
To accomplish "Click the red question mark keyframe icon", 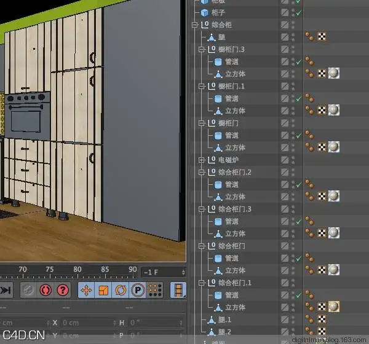I will (x=63, y=290).
